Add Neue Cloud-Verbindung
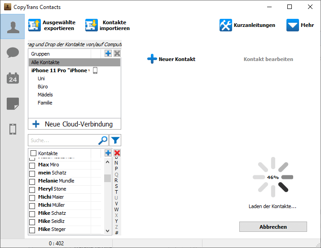 [75, 124]
